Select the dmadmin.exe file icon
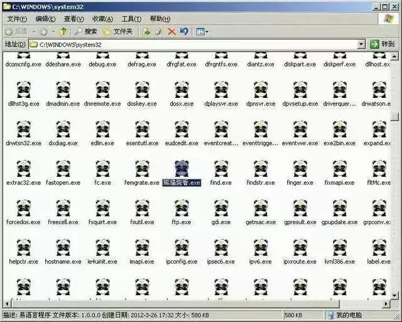Screen dimensions: 402x322 click(x=63, y=89)
